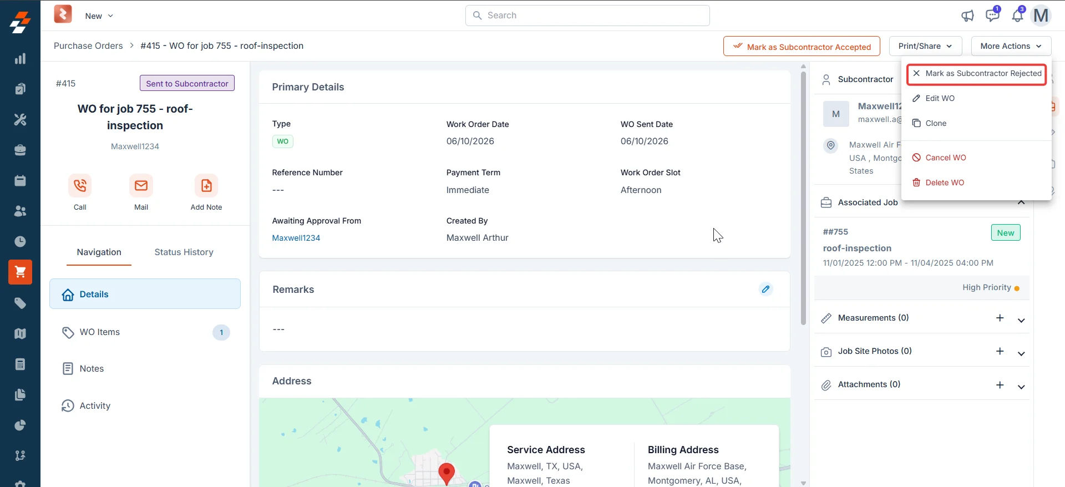
Task: Click the red map location pin
Action: pyautogui.click(x=447, y=473)
